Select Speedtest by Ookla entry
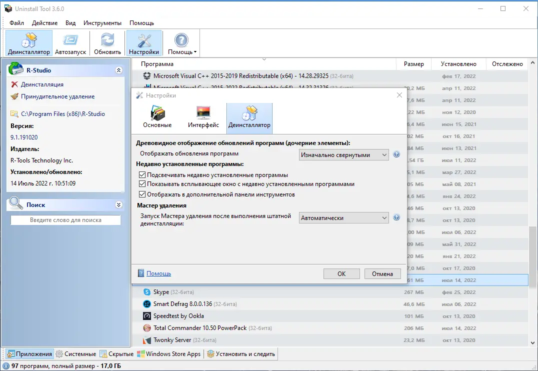Screen dimensions: 538x371 pyautogui.click(x=330, y=316)
